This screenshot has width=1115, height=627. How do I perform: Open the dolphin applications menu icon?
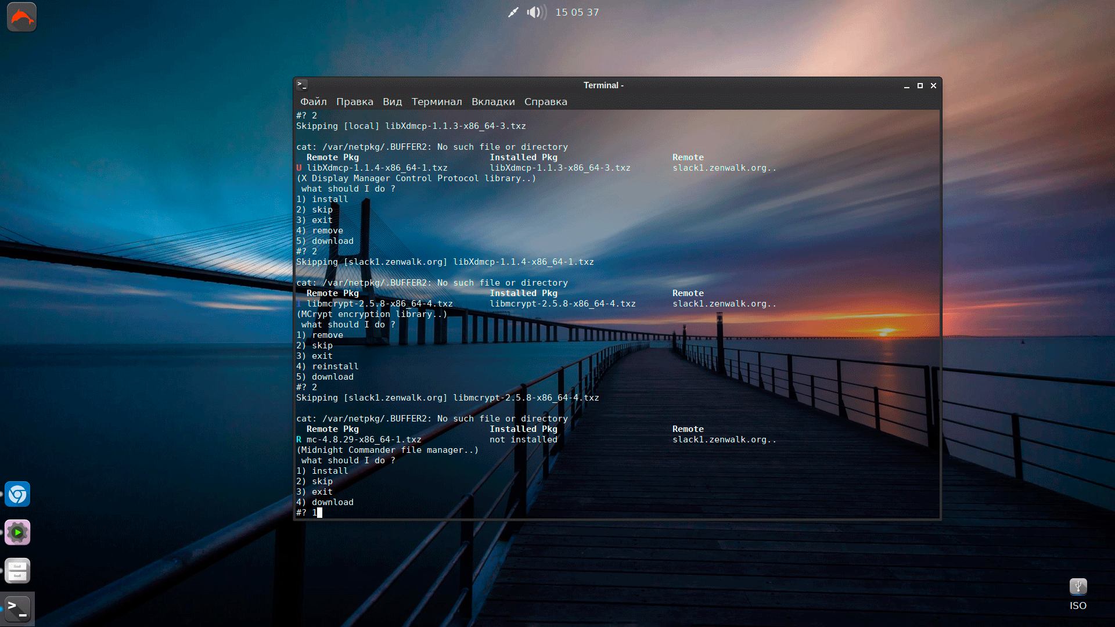tap(21, 17)
